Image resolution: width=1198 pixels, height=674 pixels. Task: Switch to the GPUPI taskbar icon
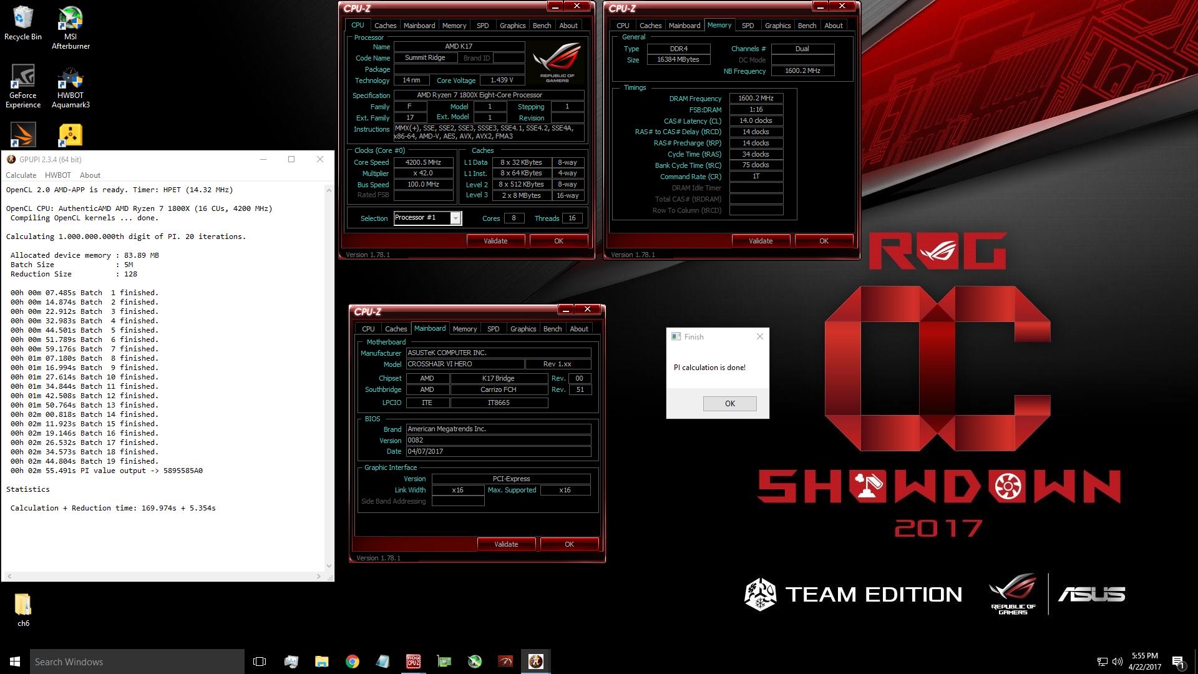[536, 662]
